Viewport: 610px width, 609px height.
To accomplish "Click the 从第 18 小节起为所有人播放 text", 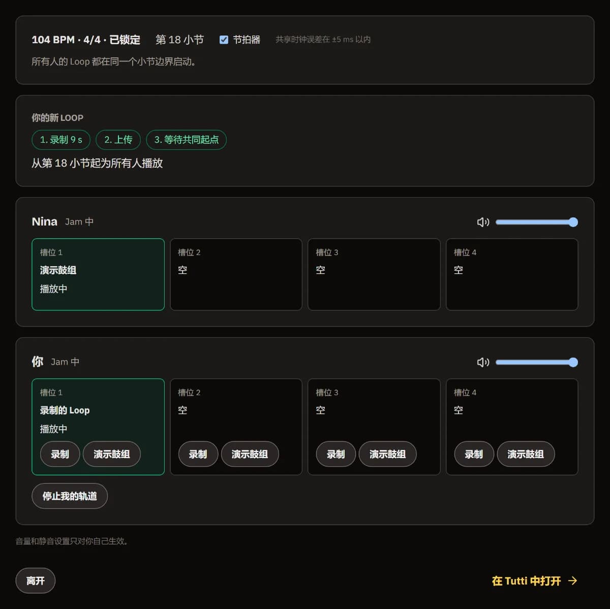I will [97, 163].
